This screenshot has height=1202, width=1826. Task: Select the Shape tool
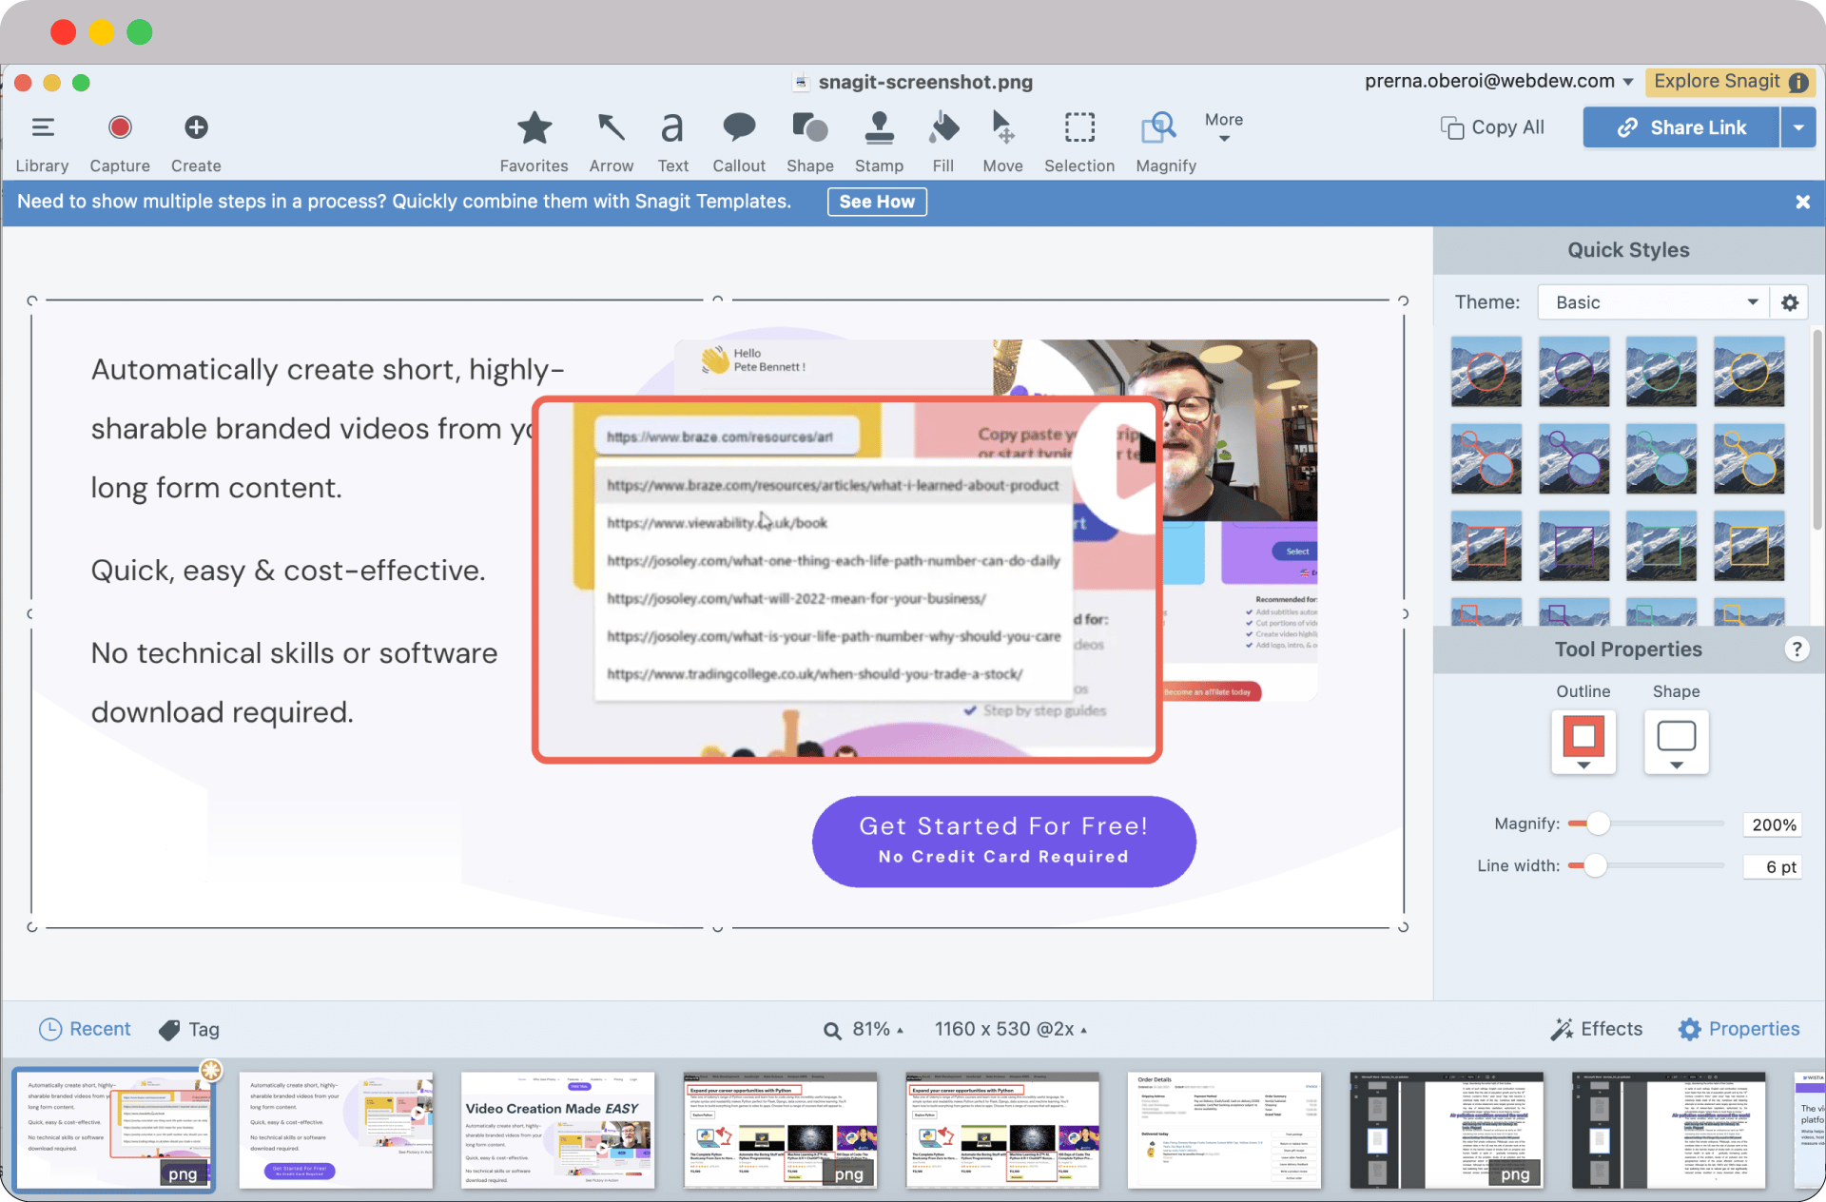pyautogui.click(x=809, y=141)
